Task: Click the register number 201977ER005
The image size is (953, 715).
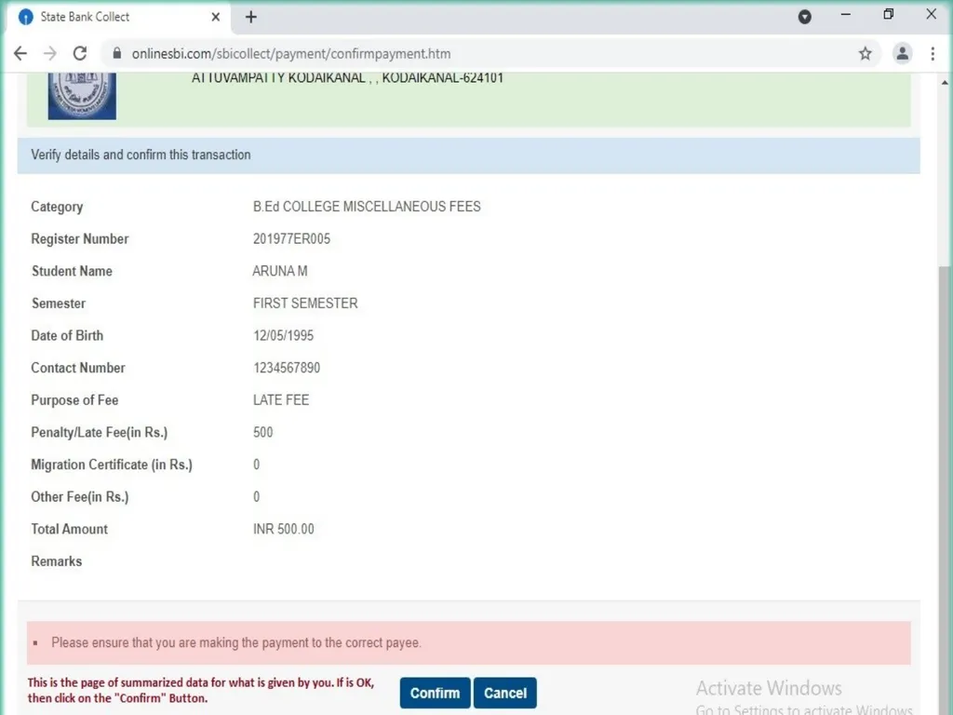Action: 291,239
